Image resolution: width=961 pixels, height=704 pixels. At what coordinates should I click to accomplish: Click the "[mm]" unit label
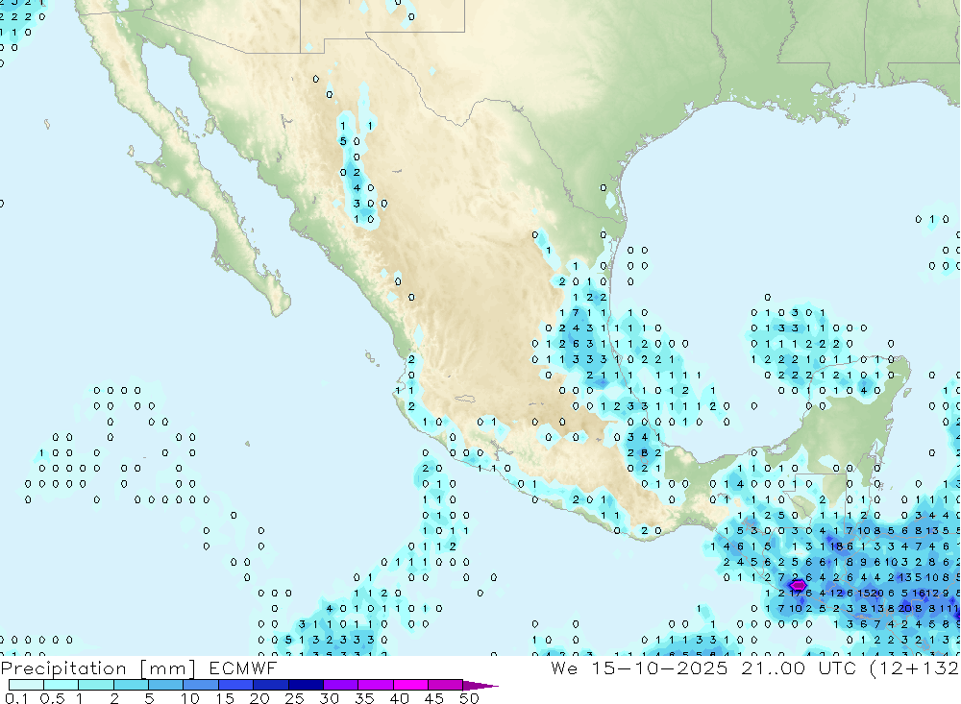coord(168,668)
